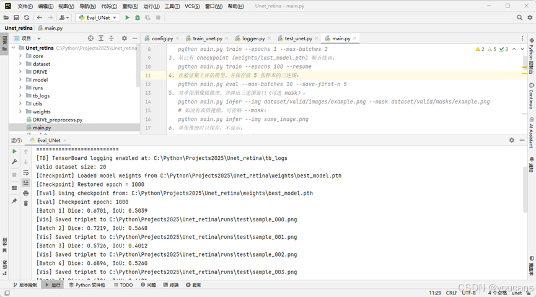536x297 pixels.
Task: Expand the model folder
Action: point(20,79)
